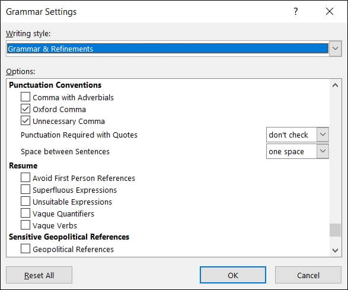This screenshot has width=348, height=290.
Task: Expand Space between Sentences dropdown
Action: coord(323,151)
